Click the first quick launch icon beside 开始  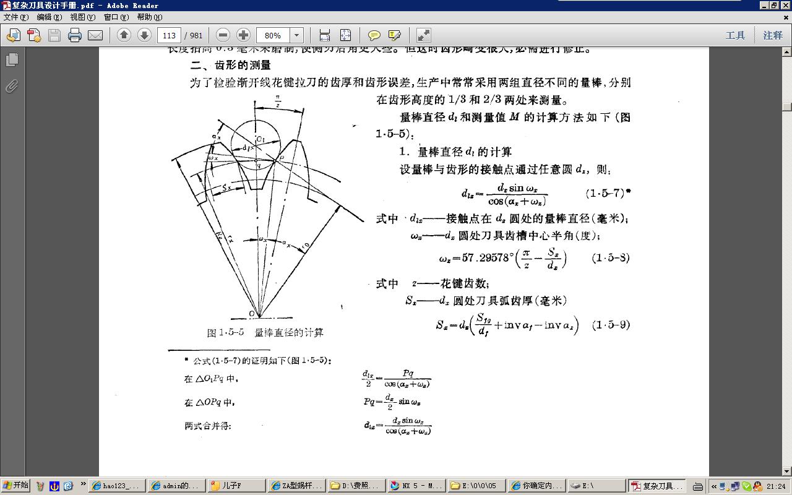(x=41, y=486)
